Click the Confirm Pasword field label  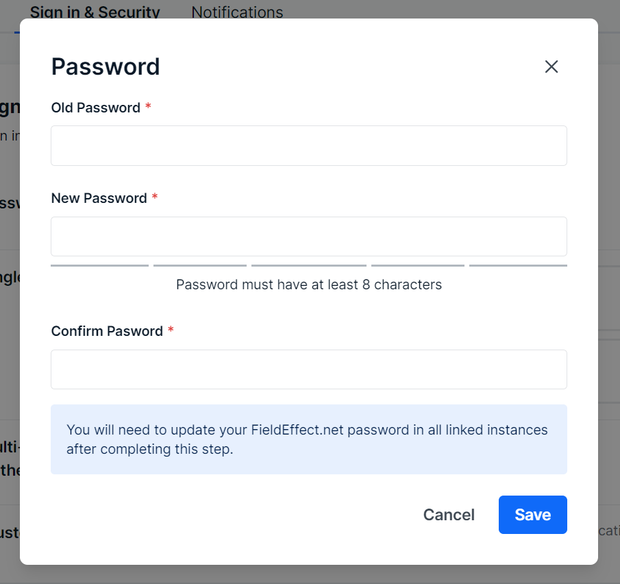tap(107, 331)
